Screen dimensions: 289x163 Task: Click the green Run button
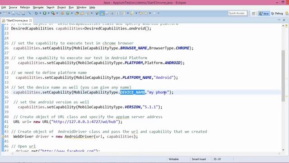pyautogui.click(x=45, y=13)
